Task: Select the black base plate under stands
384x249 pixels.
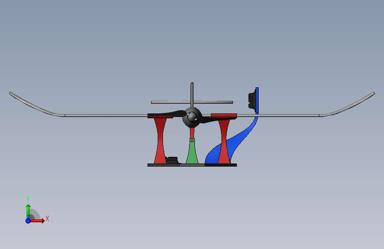Action: pyautogui.click(x=192, y=165)
